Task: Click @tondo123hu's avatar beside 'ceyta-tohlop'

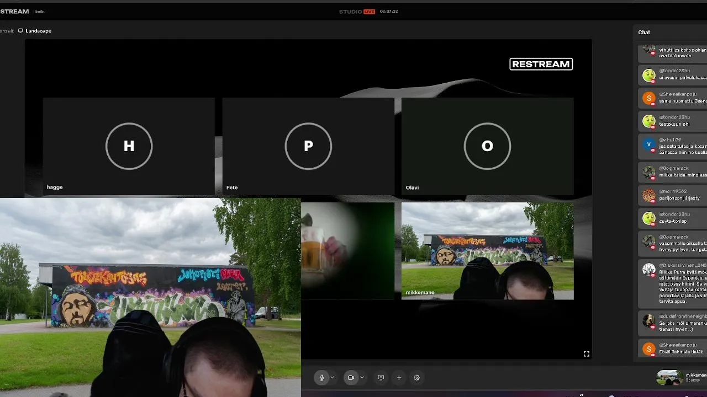Action: point(649,218)
